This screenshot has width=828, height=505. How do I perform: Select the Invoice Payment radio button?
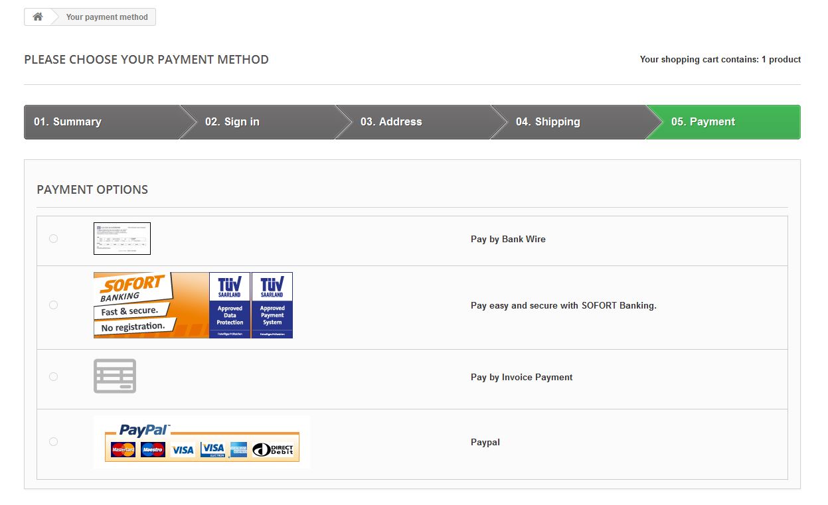click(x=54, y=376)
